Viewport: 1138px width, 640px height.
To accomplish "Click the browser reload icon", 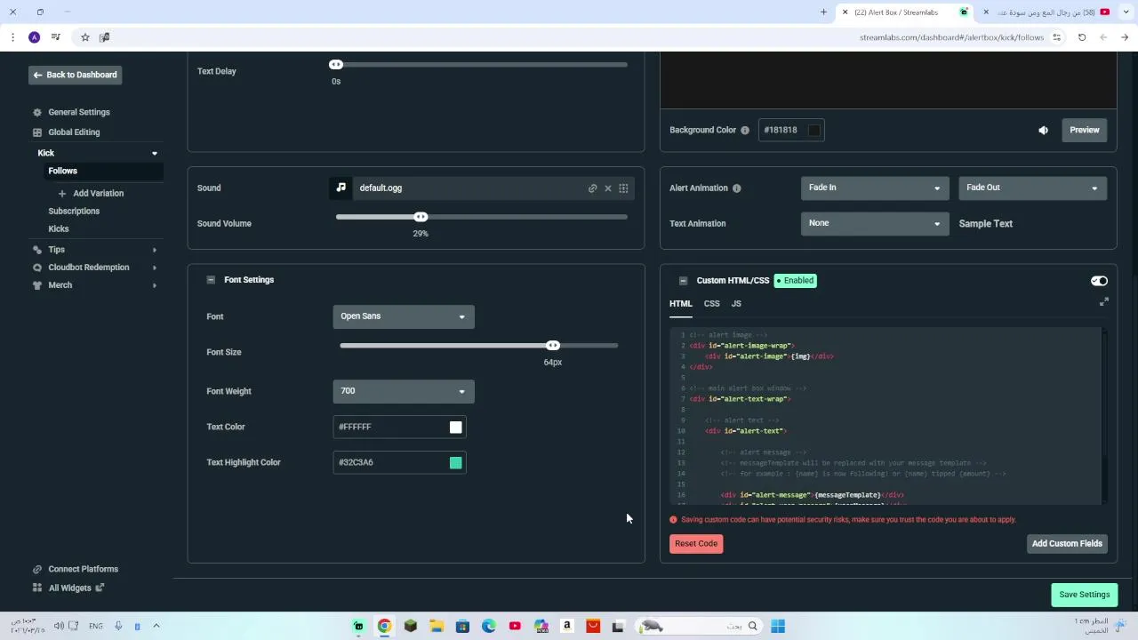I will [1082, 37].
